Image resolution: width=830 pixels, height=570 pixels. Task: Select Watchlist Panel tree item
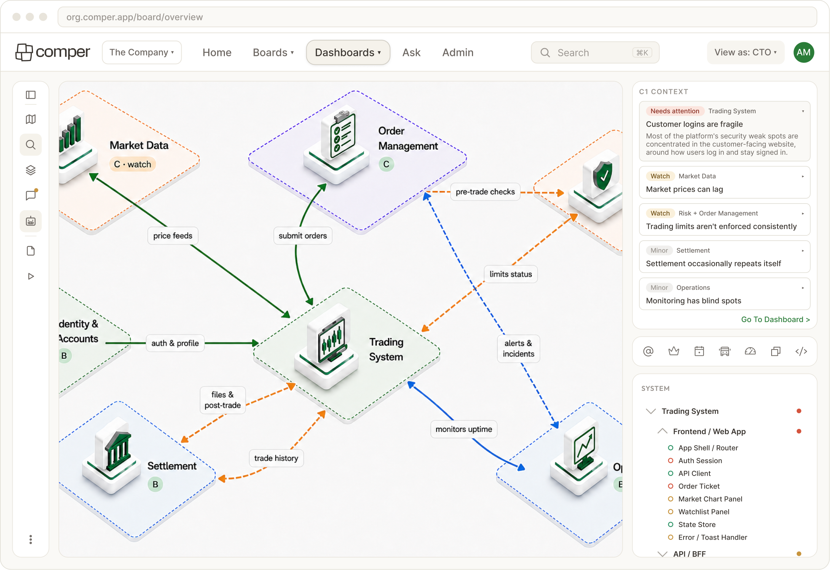699,512
